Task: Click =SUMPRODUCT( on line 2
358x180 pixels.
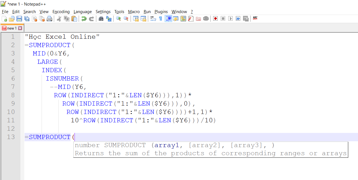Action: (50, 45)
